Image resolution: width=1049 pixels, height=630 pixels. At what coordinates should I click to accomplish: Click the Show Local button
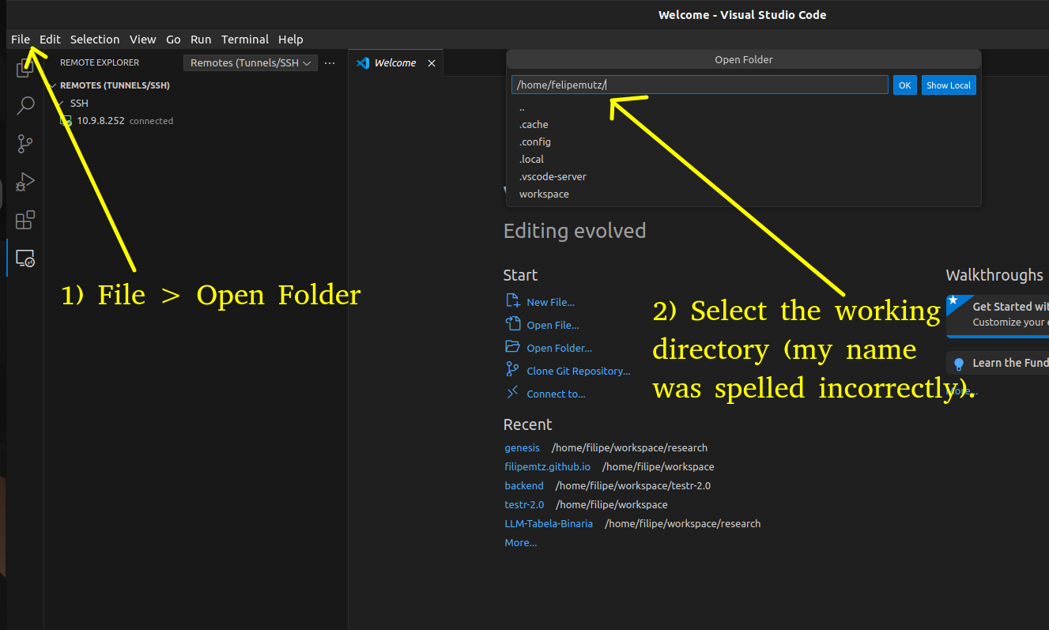click(x=949, y=85)
